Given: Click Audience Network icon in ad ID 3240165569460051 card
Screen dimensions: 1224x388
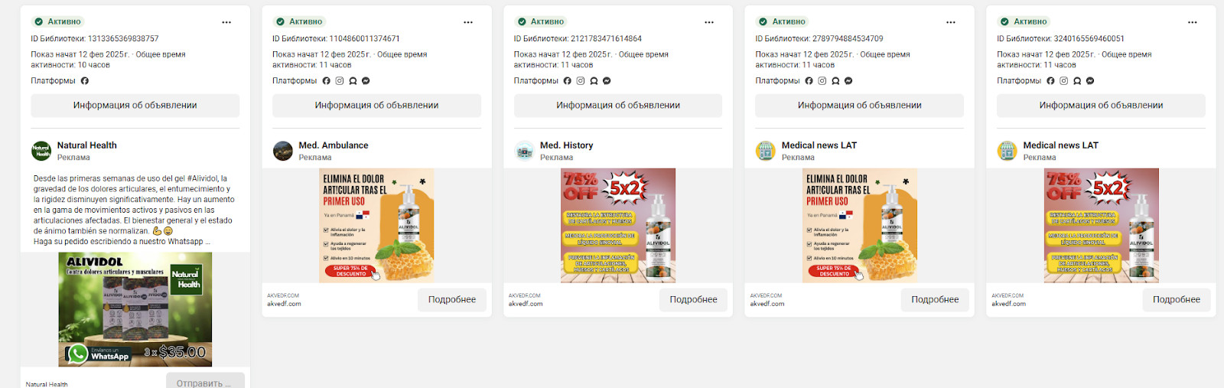Looking at the screenshot, I should [1077, 80].
